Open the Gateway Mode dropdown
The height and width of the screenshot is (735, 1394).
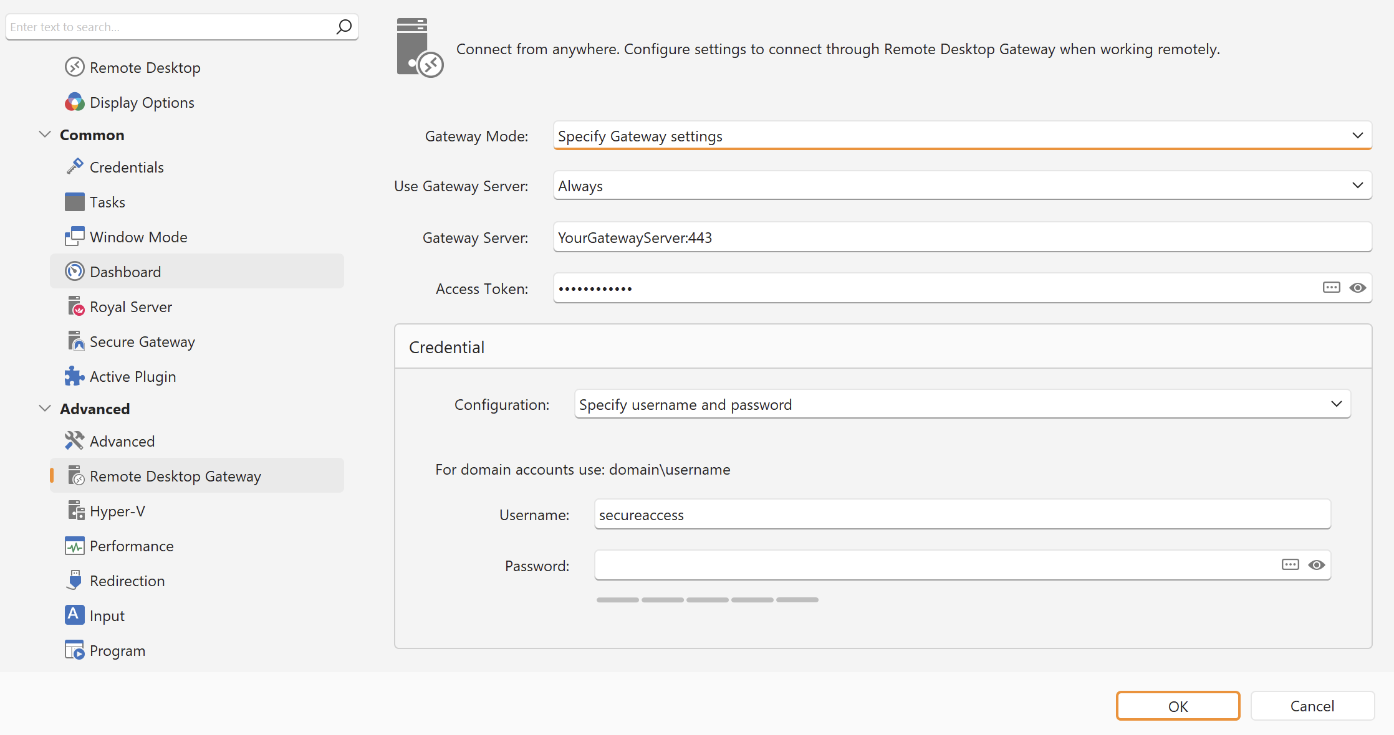pyautogui.click(x=963, y=136)
